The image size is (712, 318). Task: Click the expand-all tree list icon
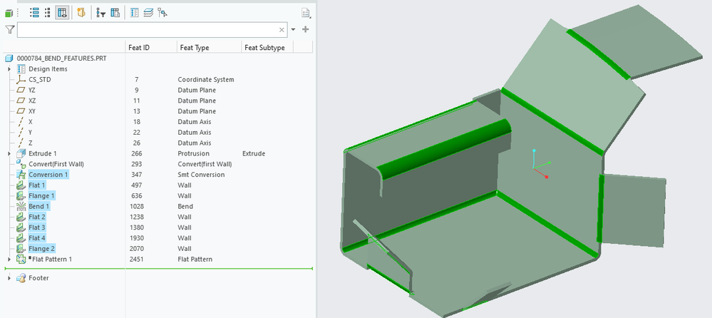(x=34, y=13)
